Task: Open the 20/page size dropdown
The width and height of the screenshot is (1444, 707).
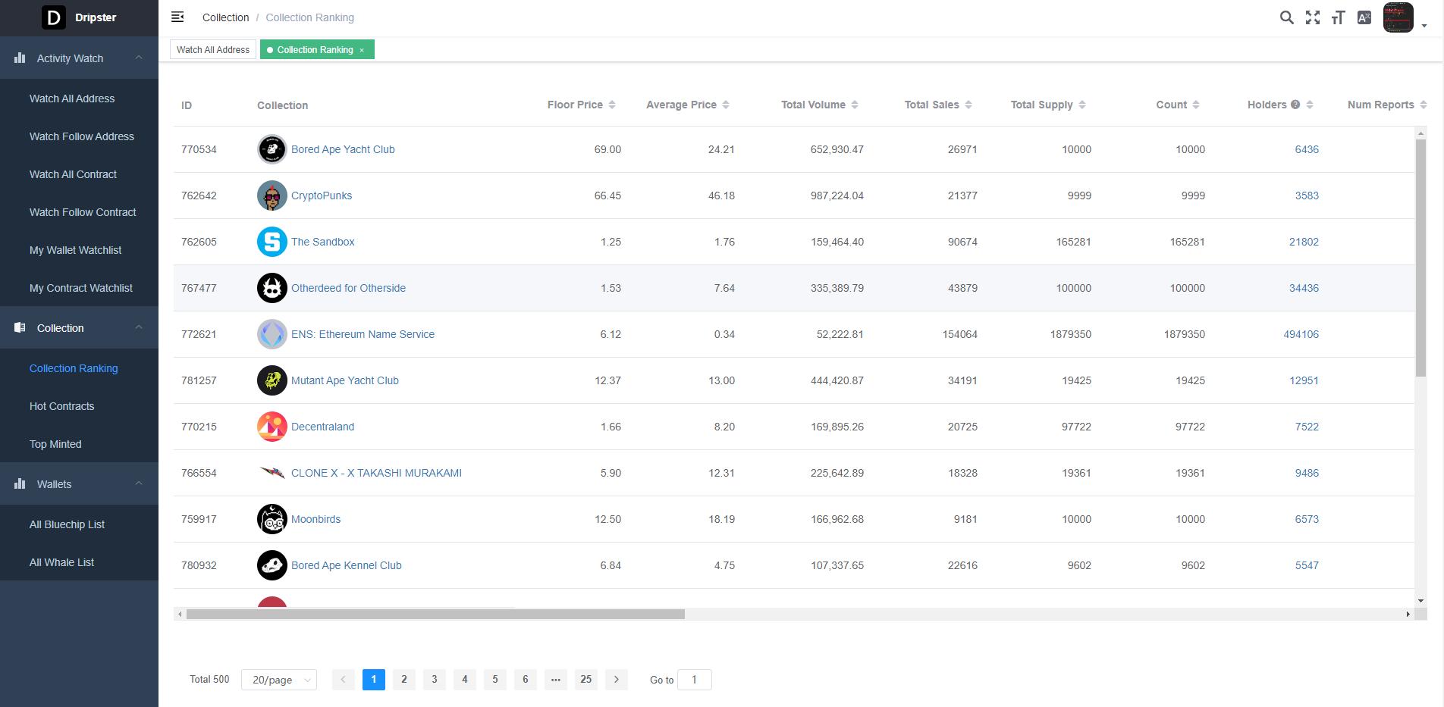Action: [x=279, y=680]
